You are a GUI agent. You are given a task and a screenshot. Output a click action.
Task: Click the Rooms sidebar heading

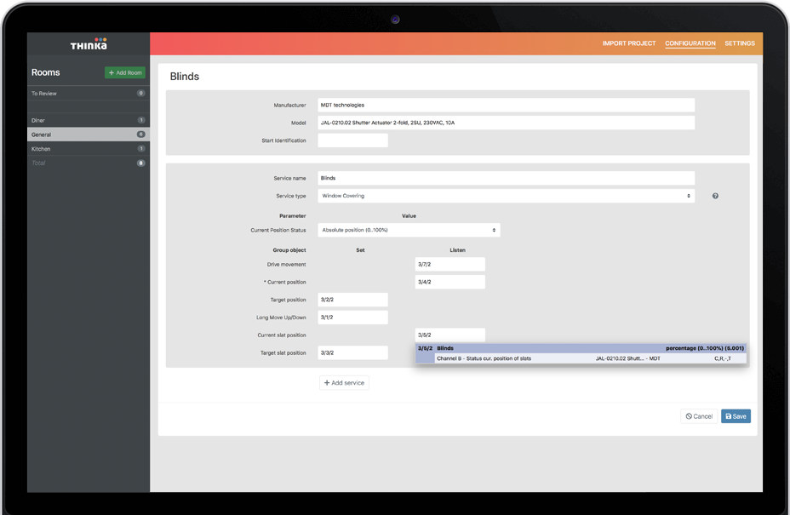coord(45,72)
